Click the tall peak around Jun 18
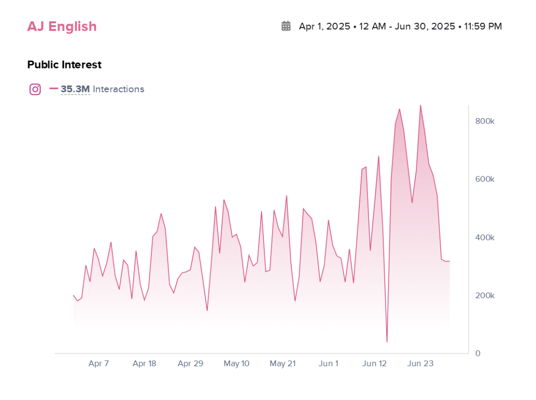This screenshot has width=536, height=400. pos(400,111)
